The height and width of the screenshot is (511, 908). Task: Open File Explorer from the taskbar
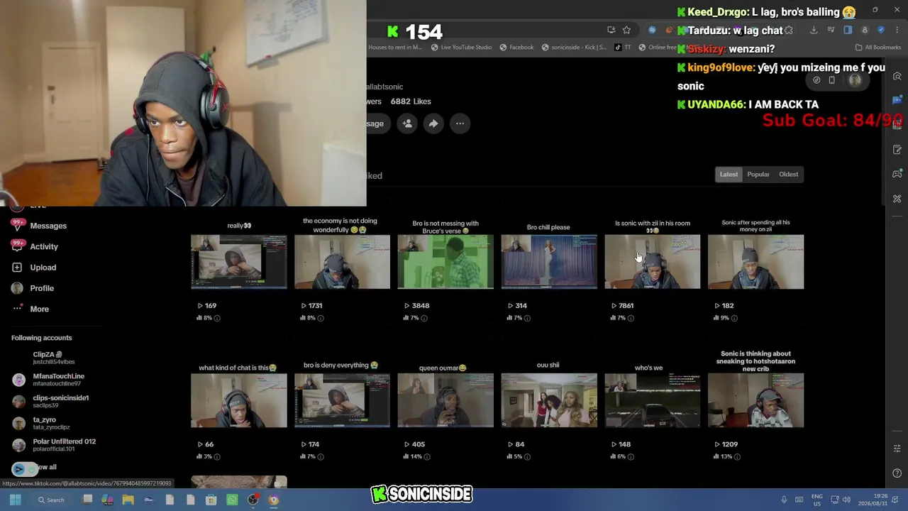click(x=128, y=500)
